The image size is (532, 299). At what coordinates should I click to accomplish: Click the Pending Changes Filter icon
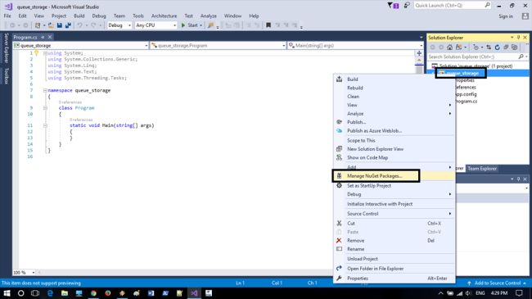476,48
